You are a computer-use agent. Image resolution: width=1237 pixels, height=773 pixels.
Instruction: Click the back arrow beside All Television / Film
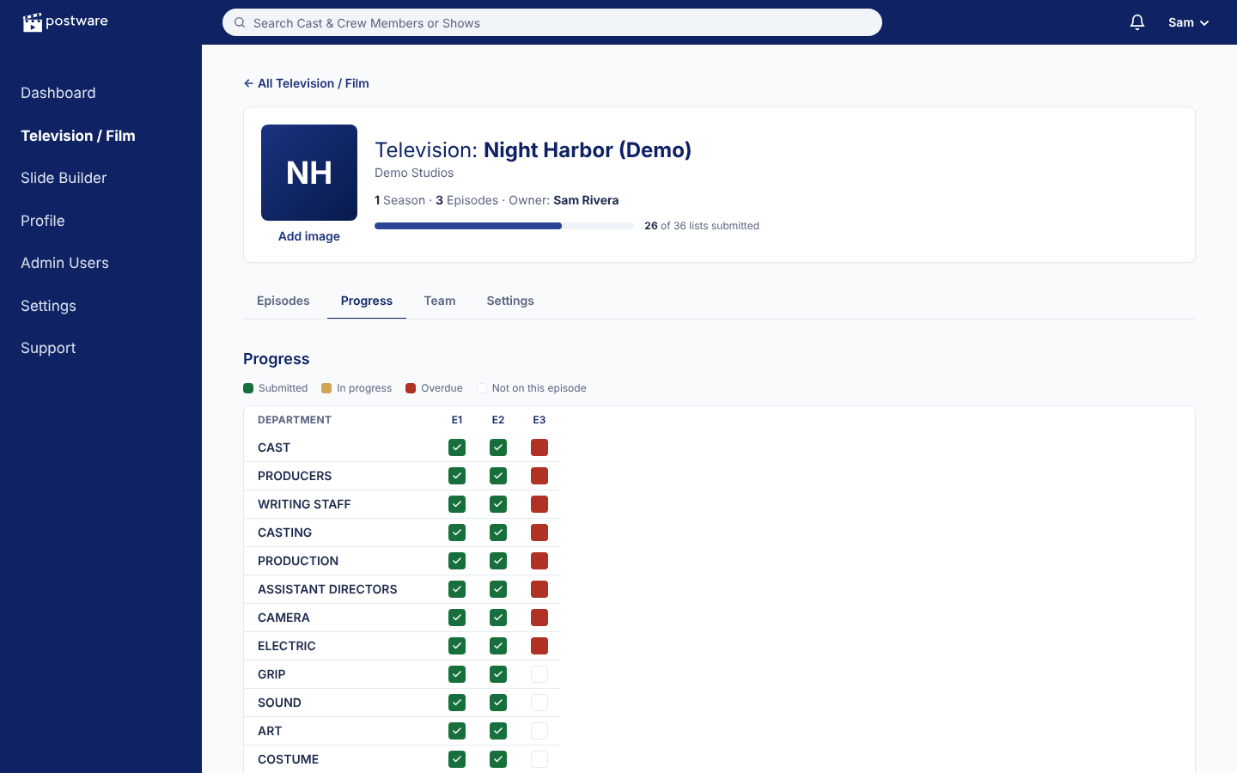tap(248, 83)
